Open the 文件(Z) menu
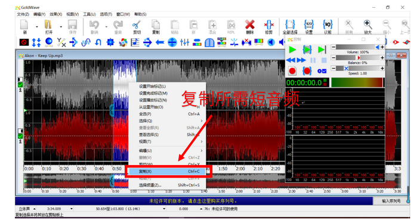The width and height of the screenshot is (417, 220). click(23, 14)
